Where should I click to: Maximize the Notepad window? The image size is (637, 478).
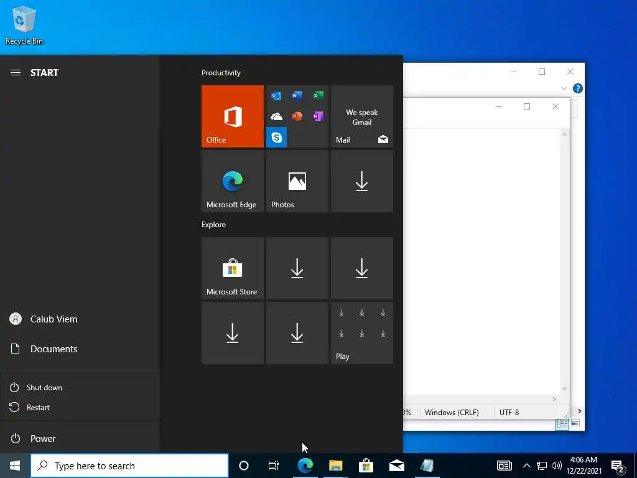coord(527,106)
